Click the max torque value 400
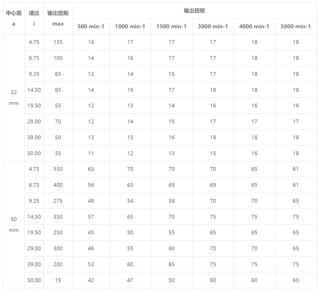This screenshot has width=318, height=289. (58, 185)
